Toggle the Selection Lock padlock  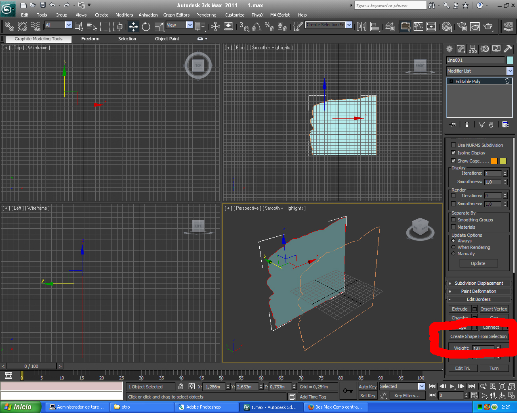(181, 386)
